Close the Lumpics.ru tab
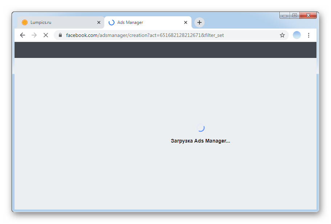This screenshot has height=224, width=331. (99, 22)
